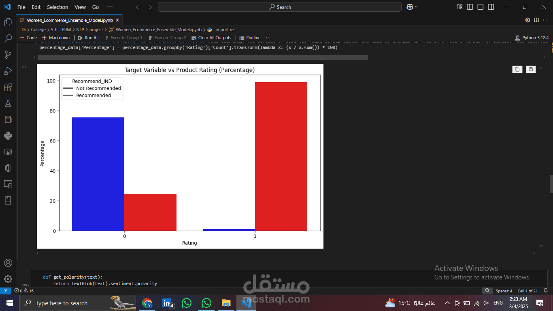Run All notebook cells
The height and width of the screenshot is (311, 553).
(88, 38)
